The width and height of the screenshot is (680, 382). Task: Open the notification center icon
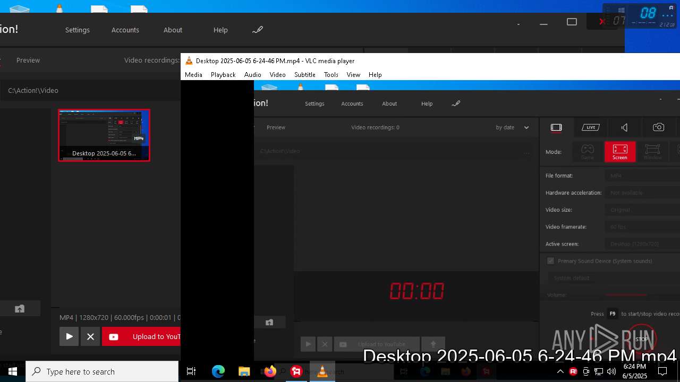tap(662, 371)
